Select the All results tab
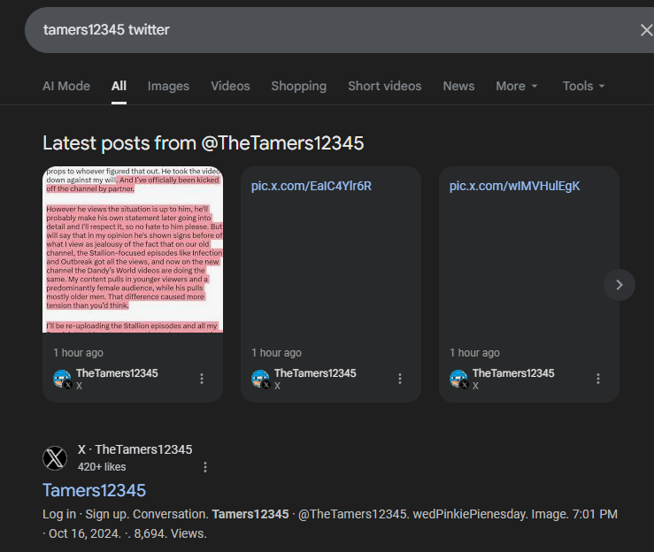This screenshot has height=552, width=654. coord(119,86)
